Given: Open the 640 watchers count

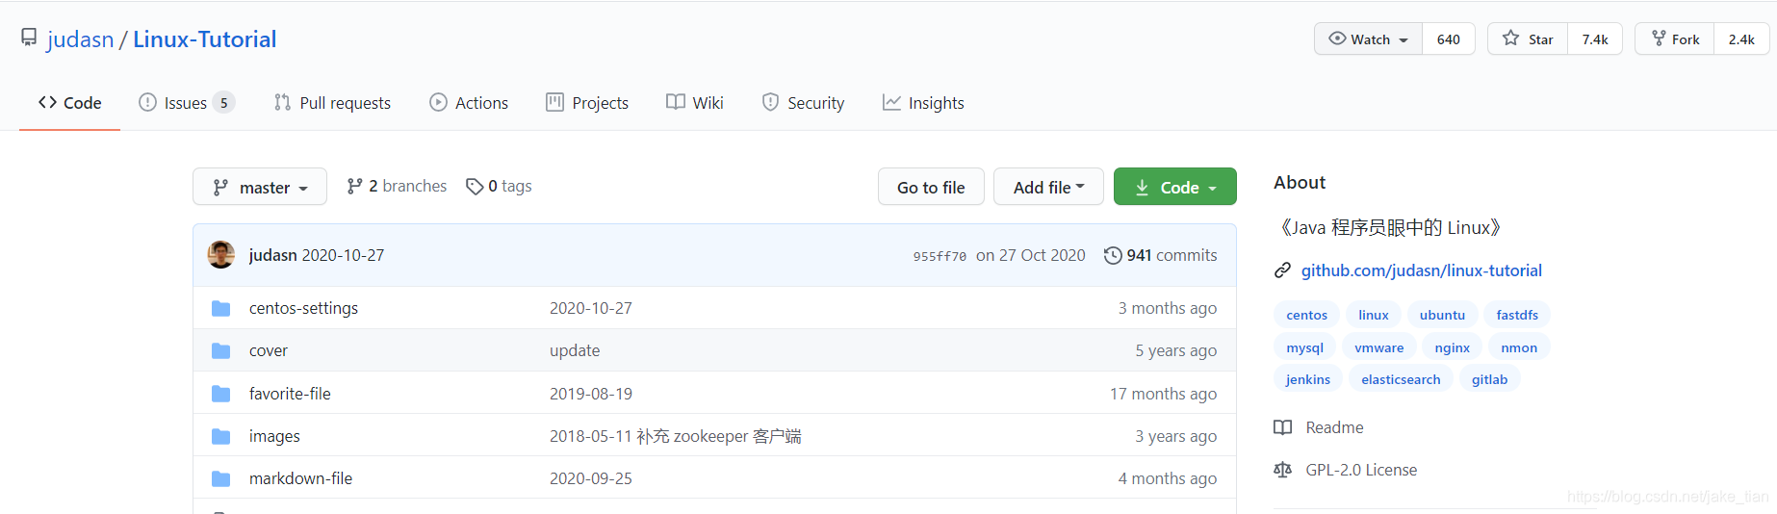Looking at the screenshot, I should click(x=1449, y=39).
